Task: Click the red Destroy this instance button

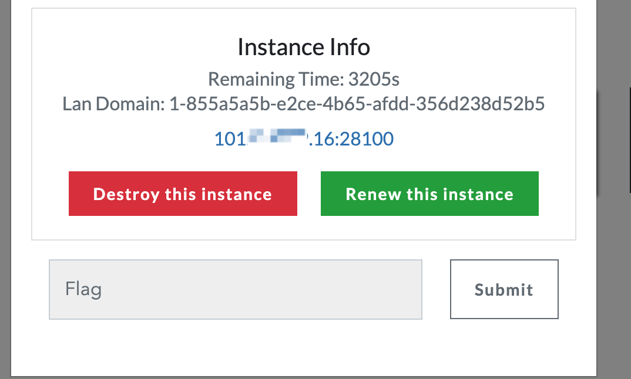Action: click(183, 194)
